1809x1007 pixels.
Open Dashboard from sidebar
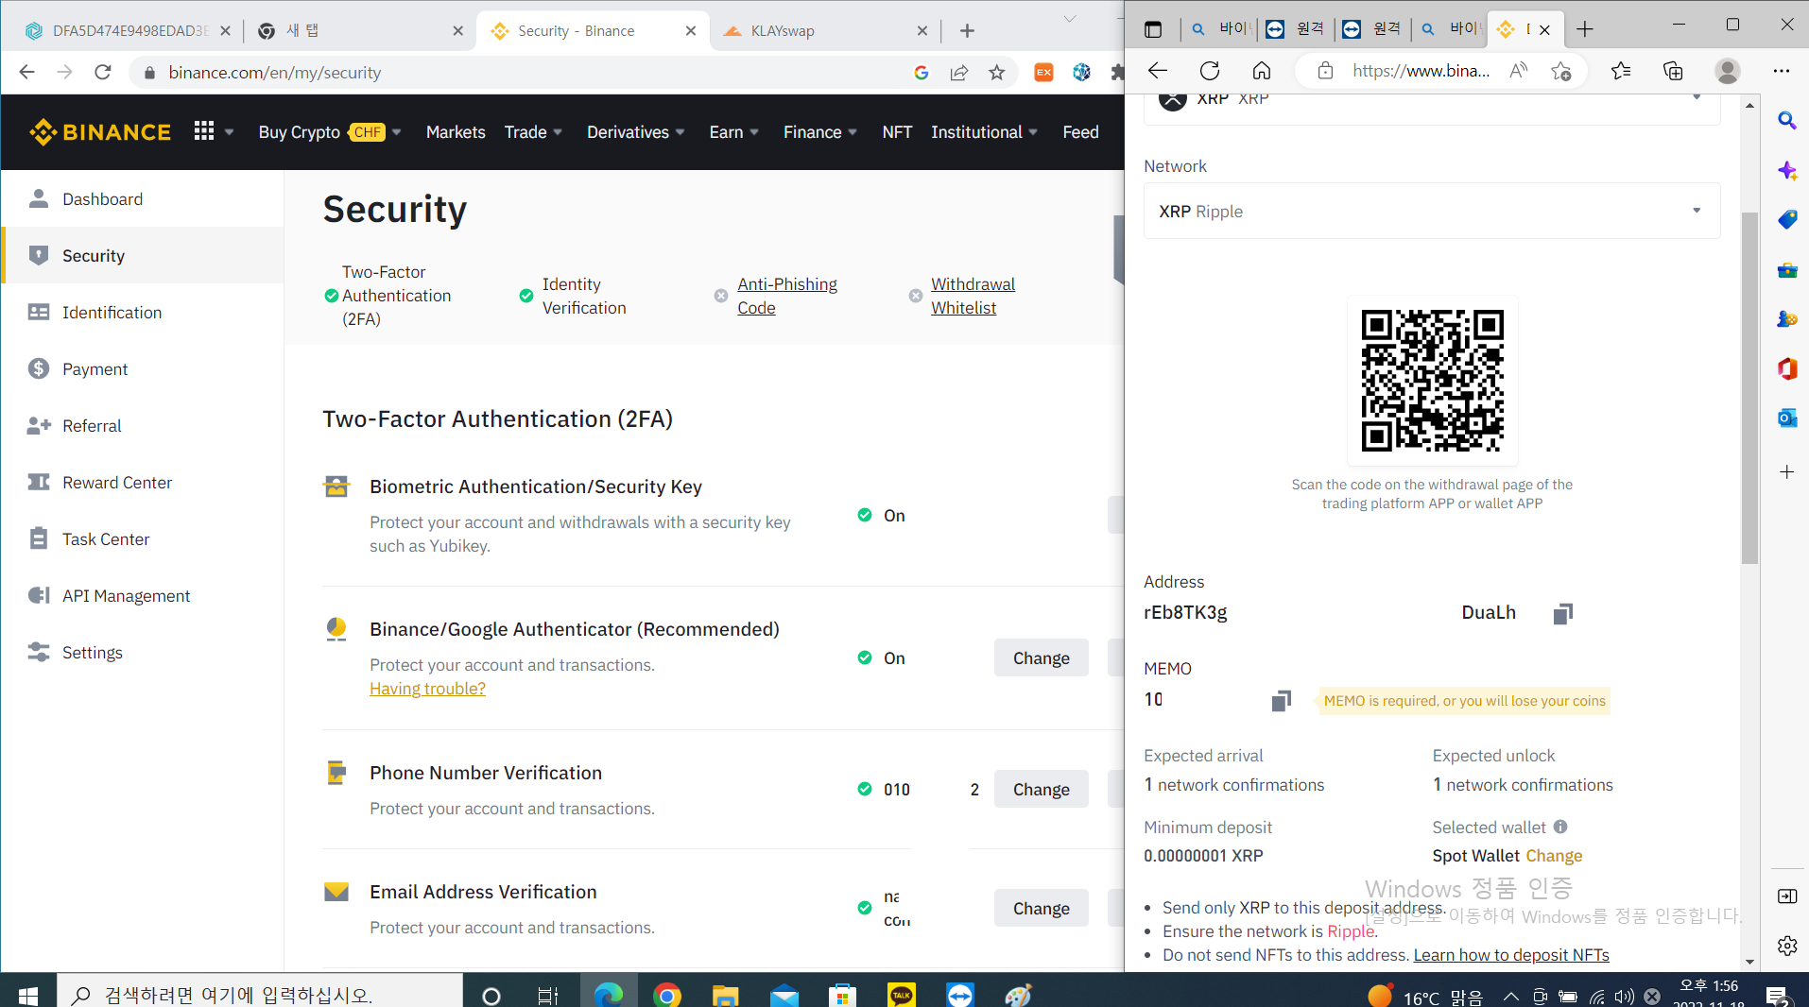142,199
